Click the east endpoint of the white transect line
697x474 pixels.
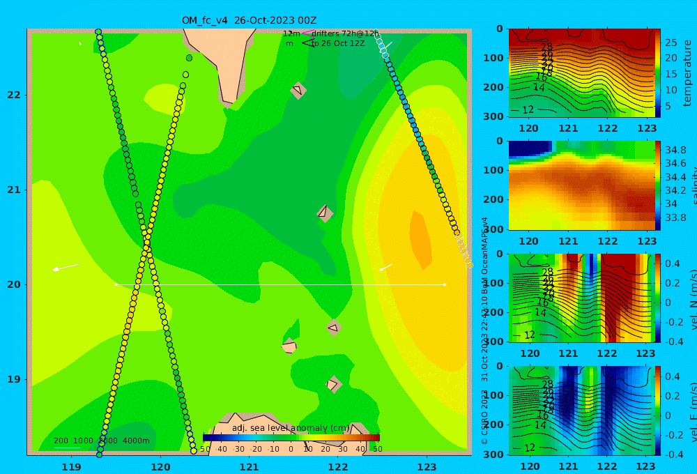click(x=445, y=284)
